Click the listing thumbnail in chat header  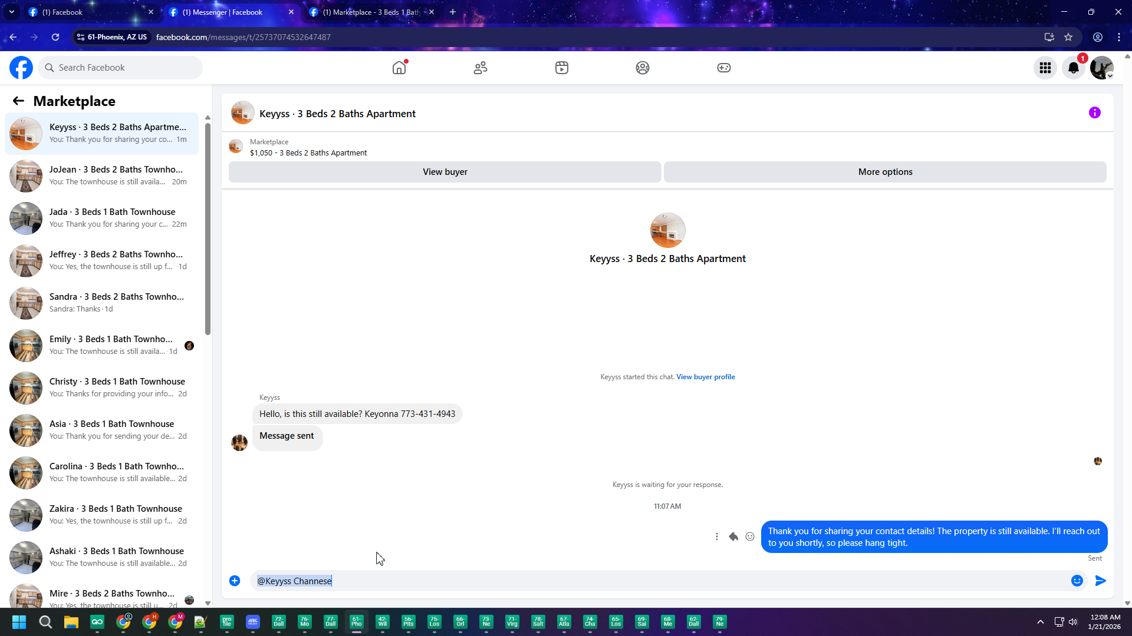point(242,113)
